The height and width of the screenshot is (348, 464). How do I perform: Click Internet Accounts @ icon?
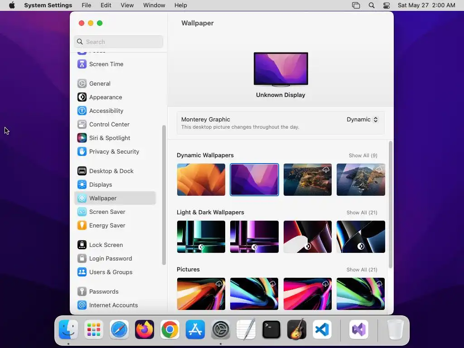(82, 305)
